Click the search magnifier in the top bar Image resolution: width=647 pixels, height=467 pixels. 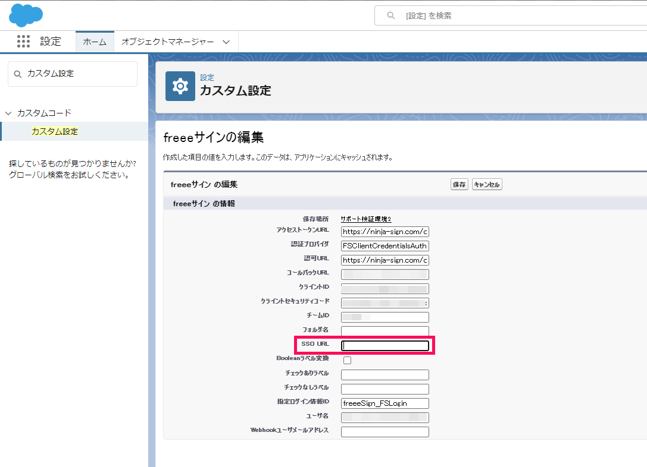click(x=390, y=15)
